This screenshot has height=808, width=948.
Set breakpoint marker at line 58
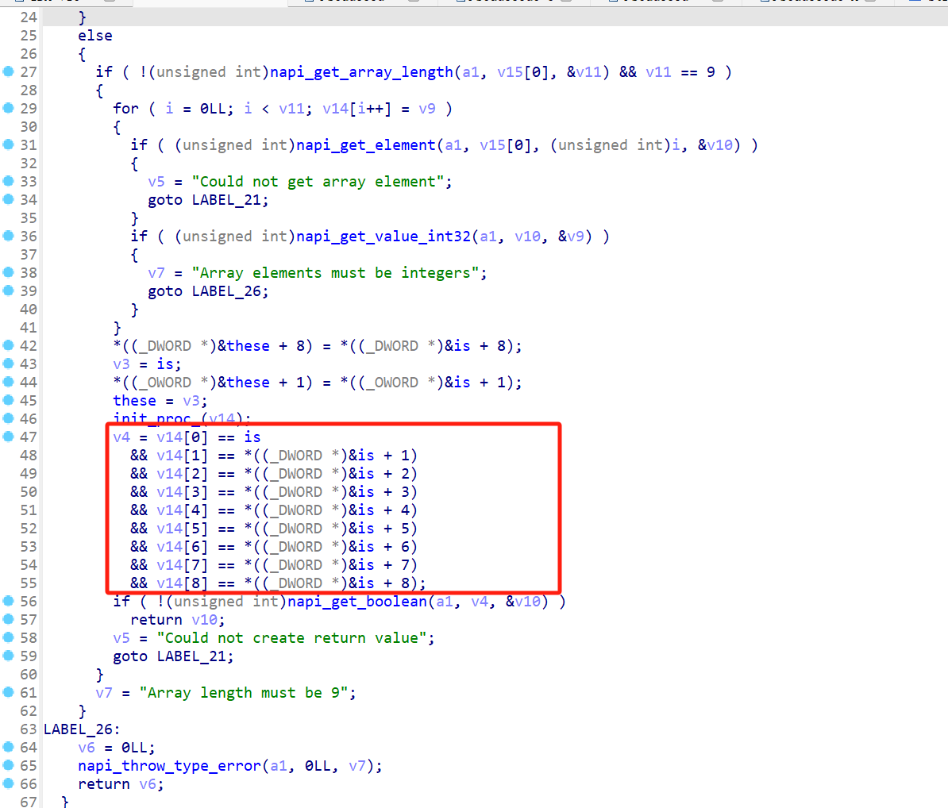coord(9,637)
